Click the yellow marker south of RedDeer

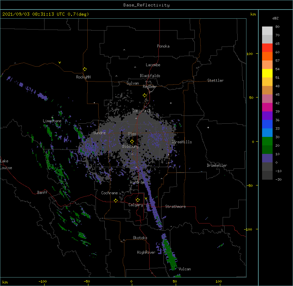tap(144, 95)
